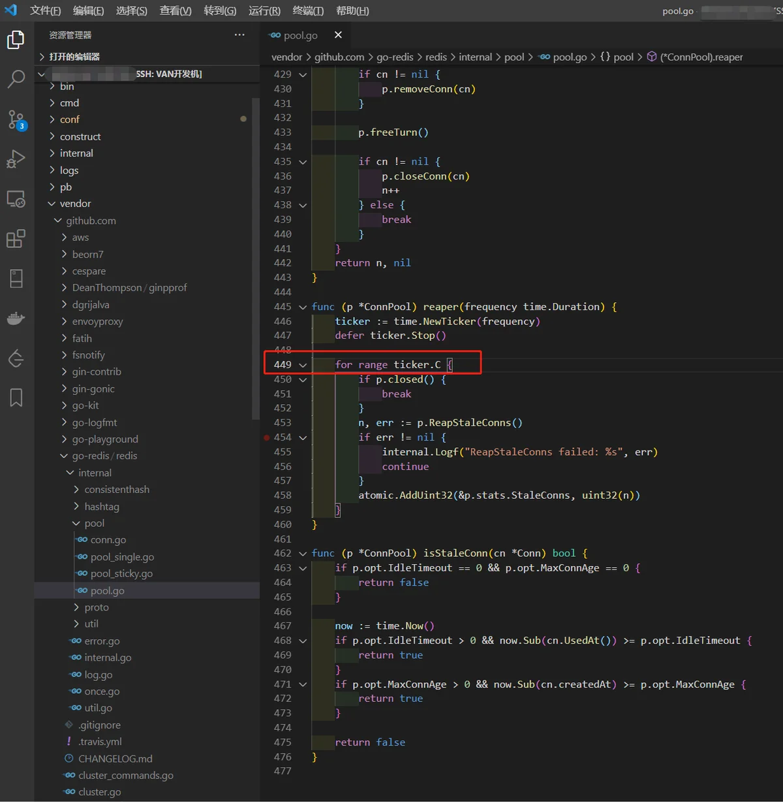783x803 pixels.
Task: Open .gitignore file
Action: [147, 725]
